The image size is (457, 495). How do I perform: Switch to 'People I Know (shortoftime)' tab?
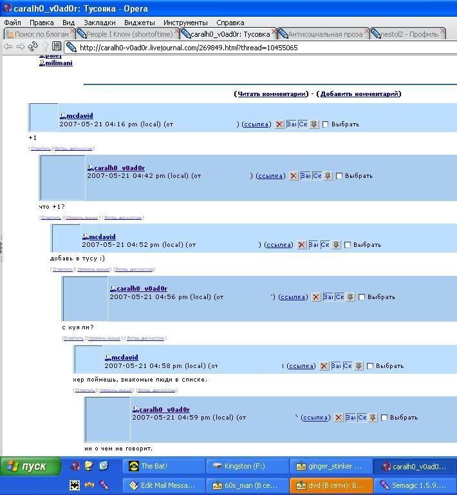124,34
